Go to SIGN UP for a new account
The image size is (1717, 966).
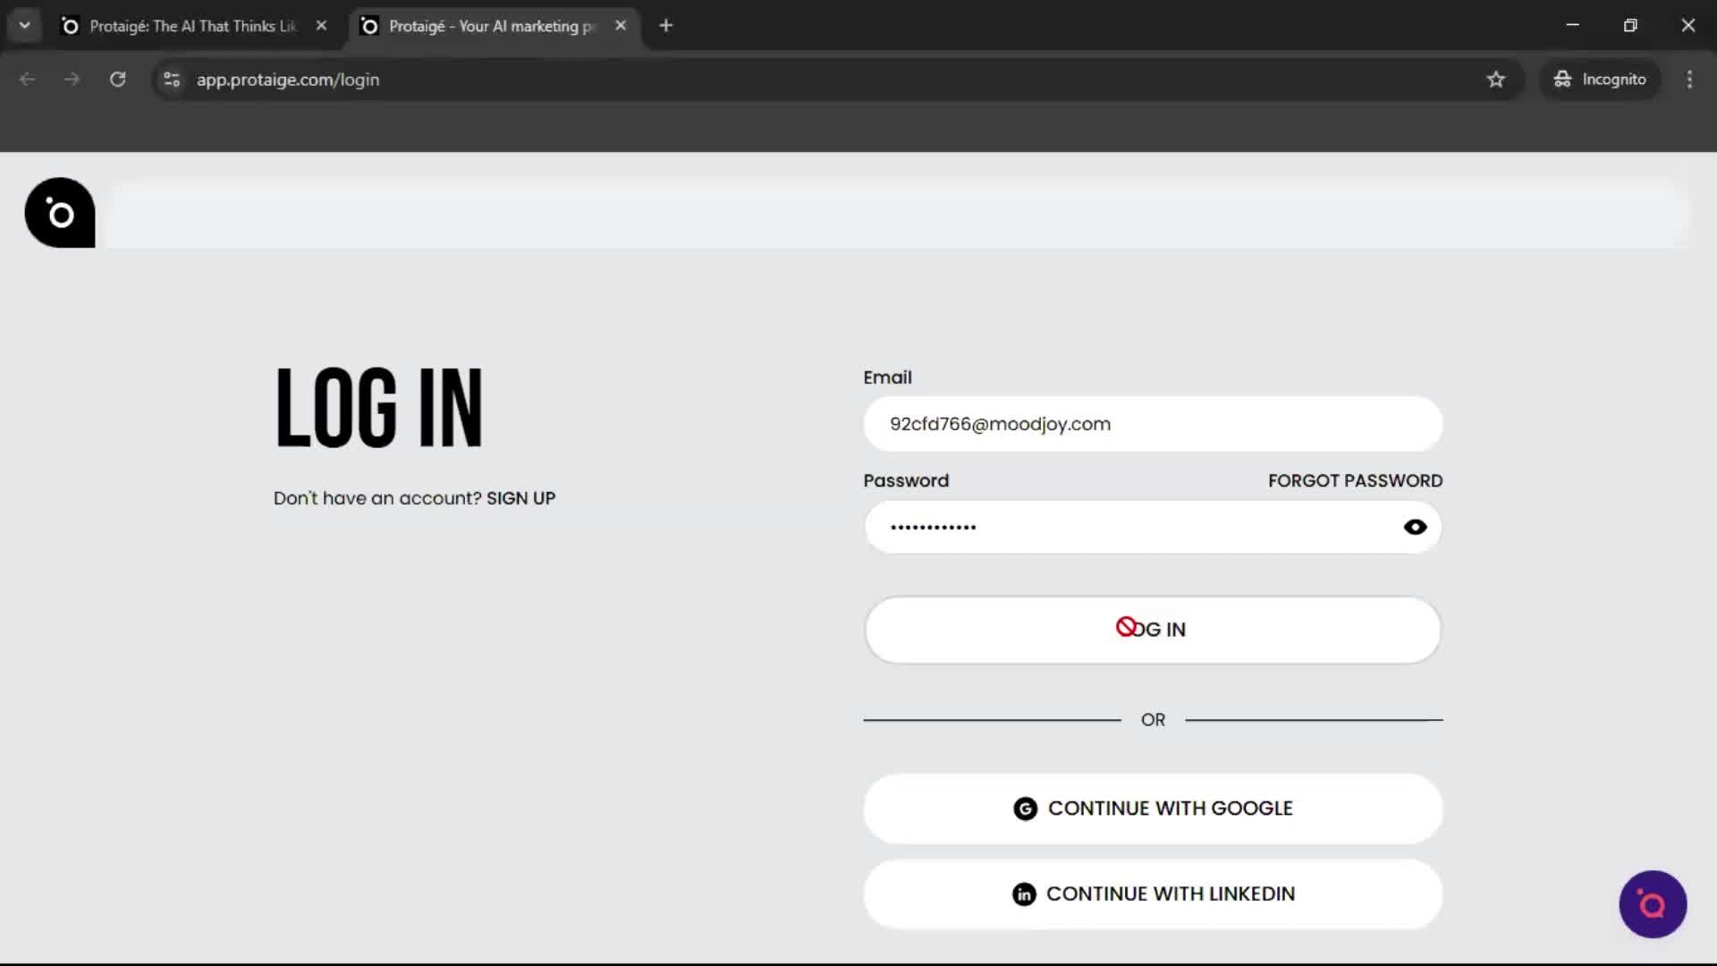coord(520,498)
